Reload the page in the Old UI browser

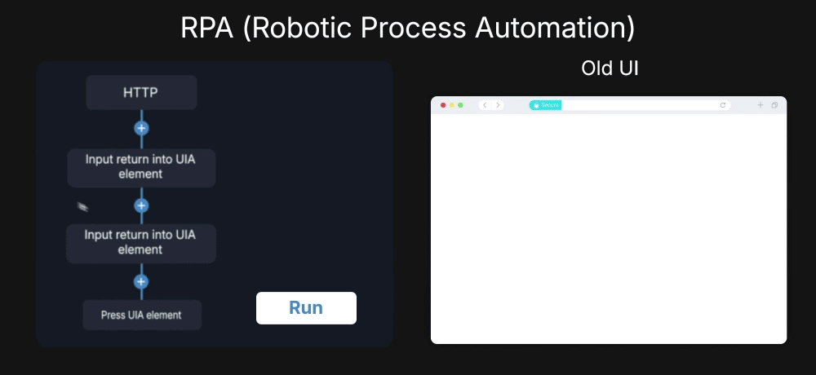coord(722,105)
